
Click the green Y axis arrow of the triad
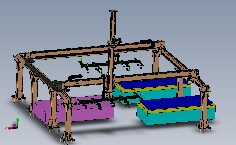click(18, 123)
